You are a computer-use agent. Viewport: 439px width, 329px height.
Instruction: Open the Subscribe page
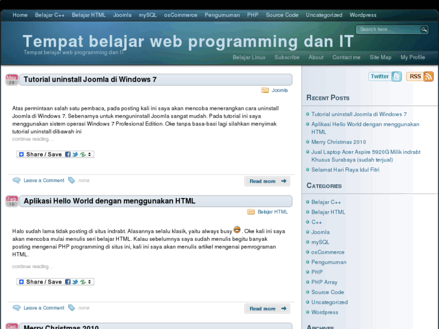click(287, 57)
